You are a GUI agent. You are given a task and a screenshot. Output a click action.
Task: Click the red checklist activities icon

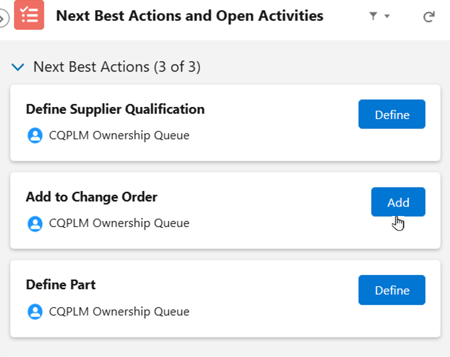point(29,15)
